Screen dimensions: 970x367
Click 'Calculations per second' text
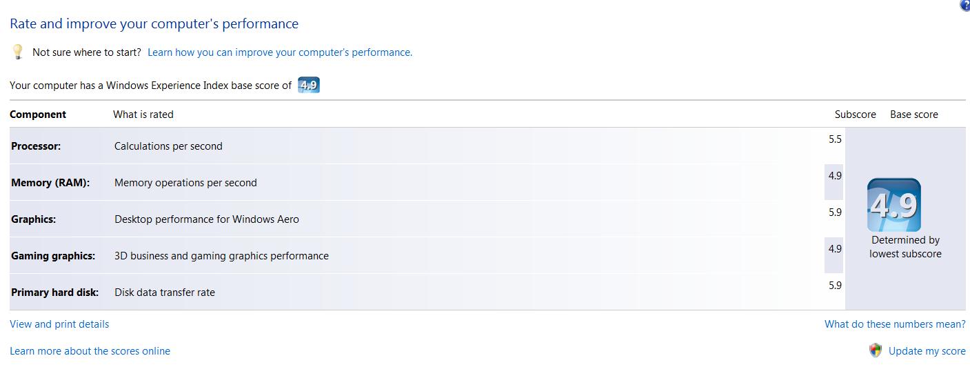pos(168,146)
